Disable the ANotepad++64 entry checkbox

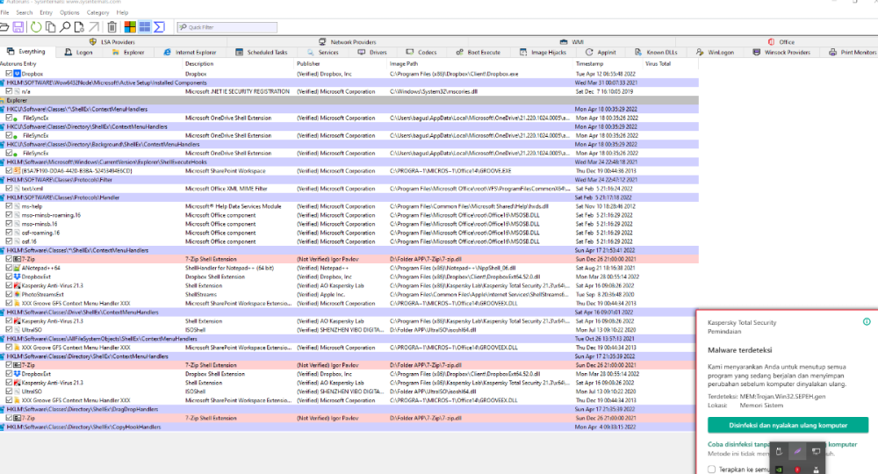click(x=9, y=268)
